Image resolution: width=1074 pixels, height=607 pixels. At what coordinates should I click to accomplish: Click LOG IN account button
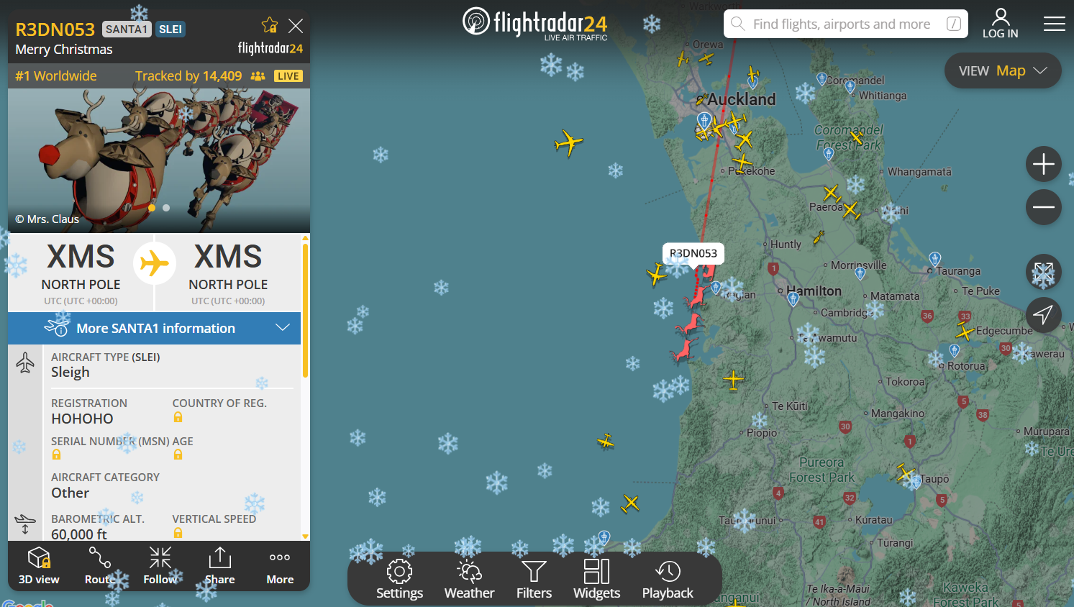[1000, 24]
